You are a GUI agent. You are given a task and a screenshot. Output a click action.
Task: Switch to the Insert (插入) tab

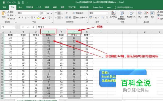point(20,7)
